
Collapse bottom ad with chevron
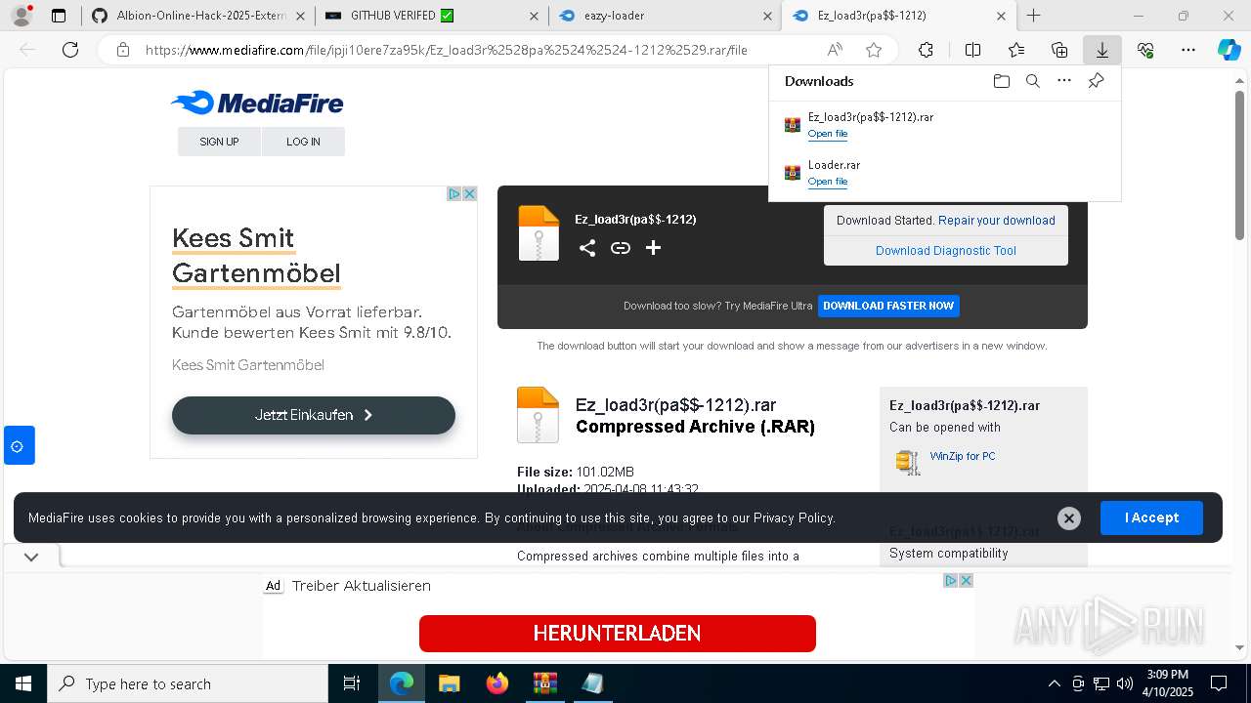(x=31, y=557)
